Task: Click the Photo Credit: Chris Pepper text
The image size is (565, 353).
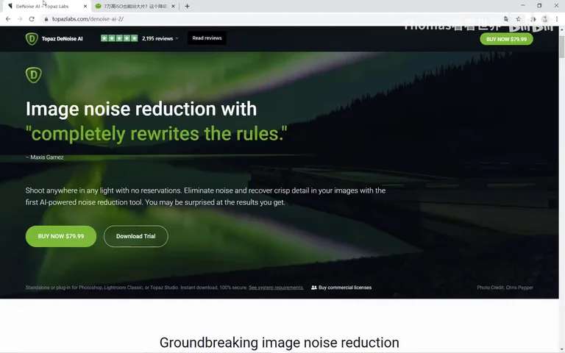Action: click(505, 288)
